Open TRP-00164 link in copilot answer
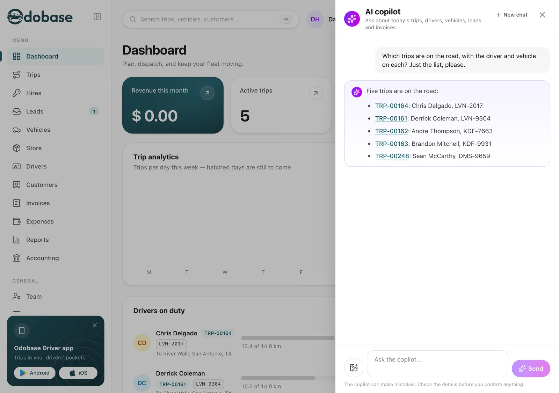 pyautogui.click(x=392, y=106)
